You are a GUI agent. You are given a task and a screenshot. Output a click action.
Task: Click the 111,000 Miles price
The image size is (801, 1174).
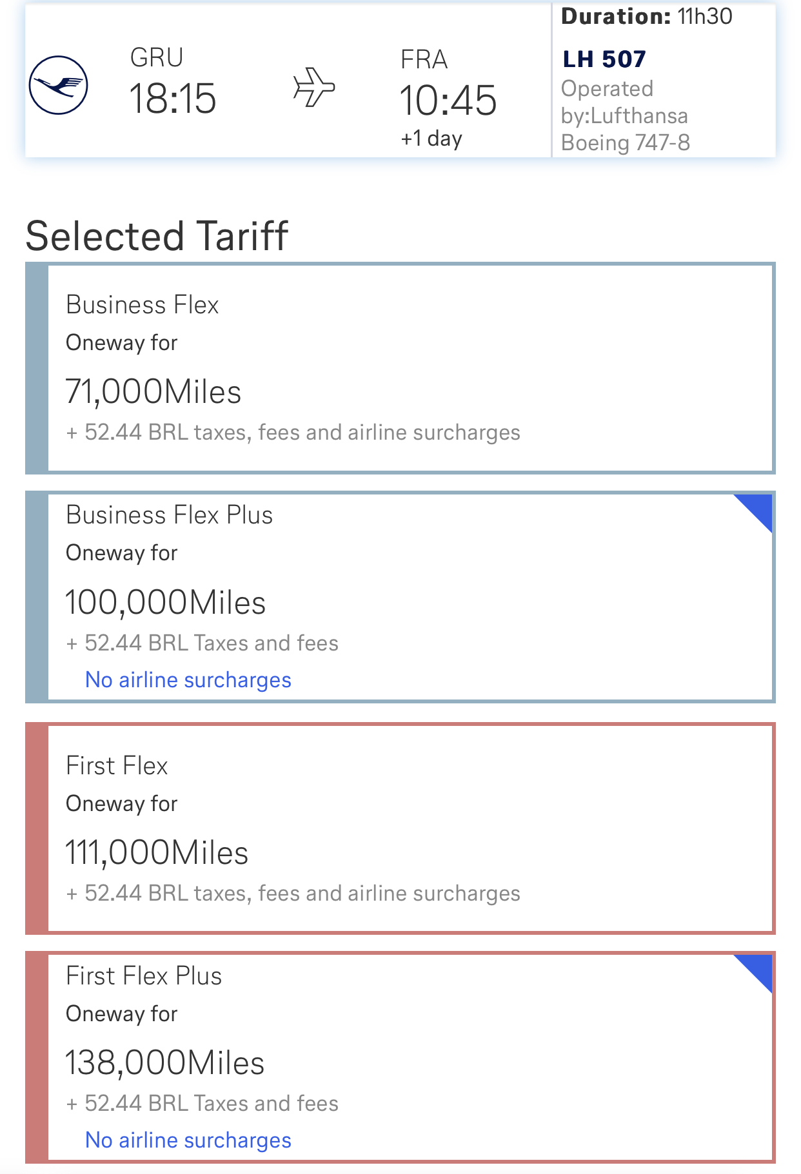click(x=157, y=853)
